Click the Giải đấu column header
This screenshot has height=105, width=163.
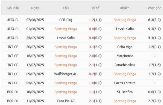pos(13,8)
